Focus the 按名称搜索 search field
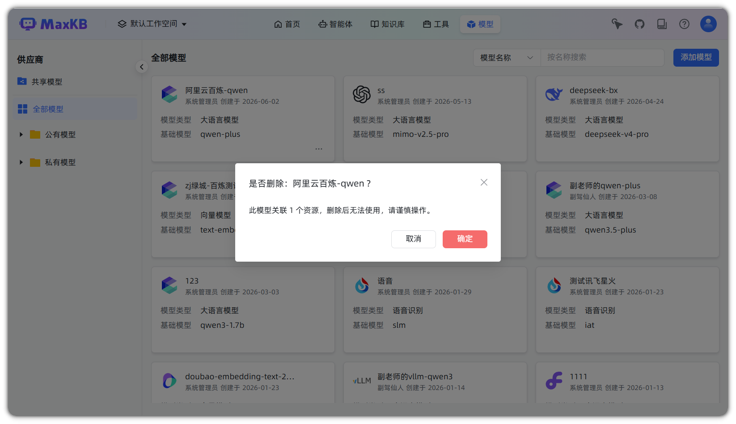The height and width of the screenshot is (424, 736). tap(602, 58)
